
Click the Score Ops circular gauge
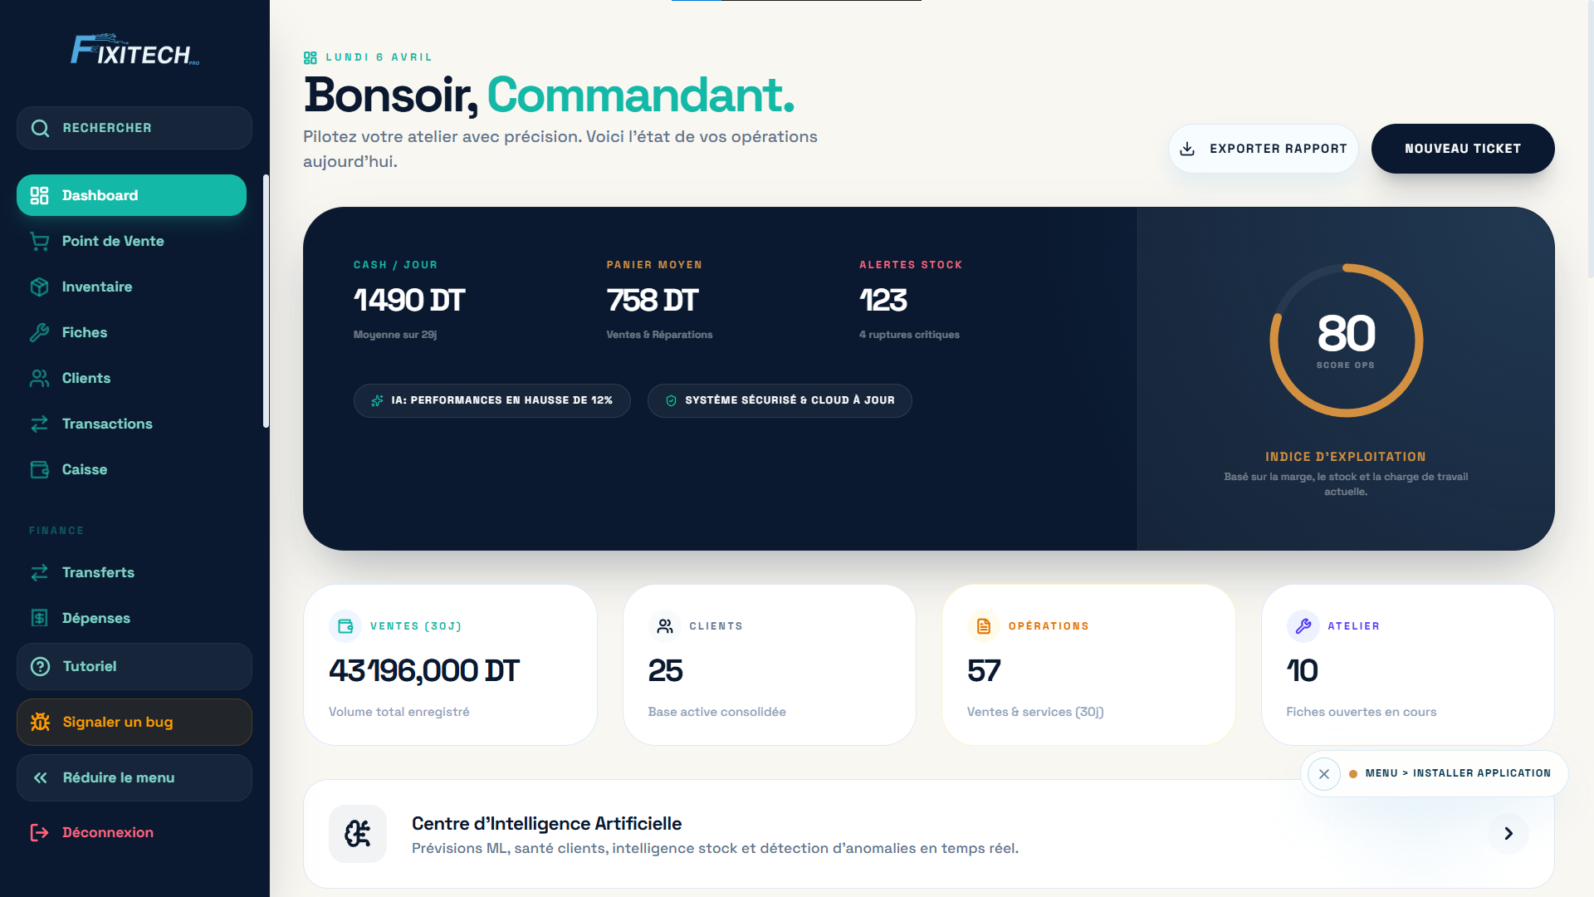[1346, 340]
